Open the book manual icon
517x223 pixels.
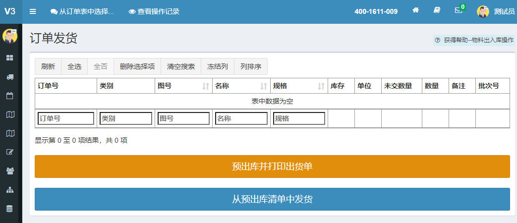click(x=437, y=10)
